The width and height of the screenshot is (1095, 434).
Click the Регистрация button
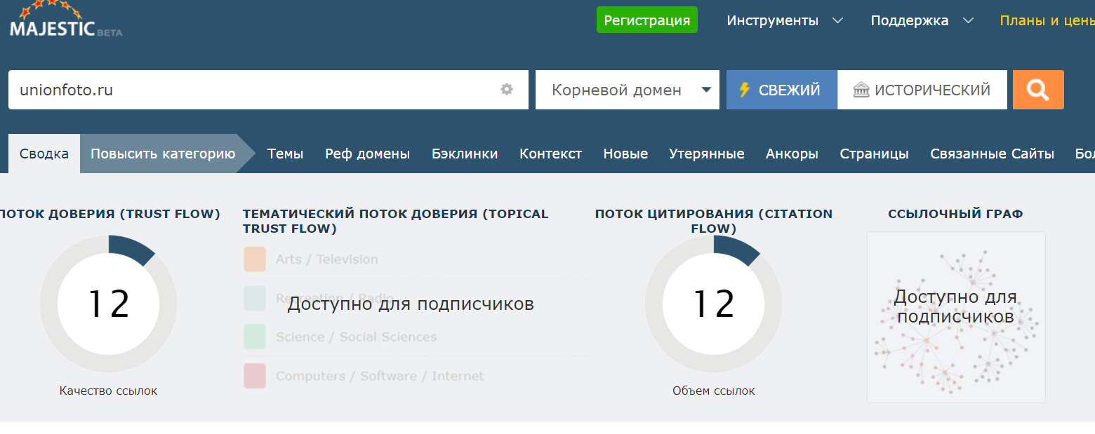(647, 20)
